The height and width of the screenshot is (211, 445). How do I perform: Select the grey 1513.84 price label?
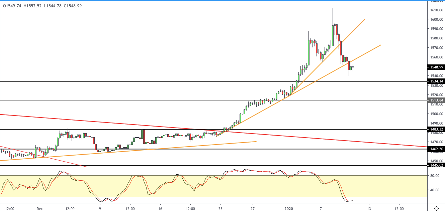pos(436,100)
